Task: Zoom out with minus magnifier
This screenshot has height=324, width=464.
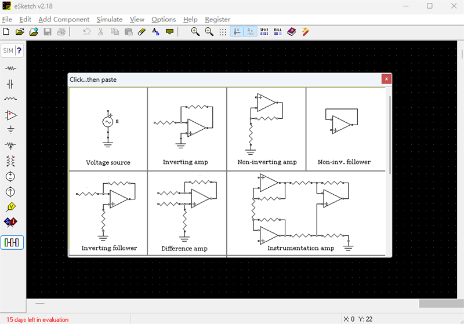Action: (x=209, y=32)
